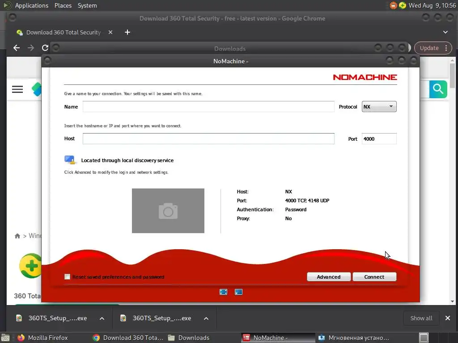The height and width of the screenshot is (343, 458).
Task: Open Advanced settings in NoMachine
Action: pyautogui.click(x=329, y=277)
